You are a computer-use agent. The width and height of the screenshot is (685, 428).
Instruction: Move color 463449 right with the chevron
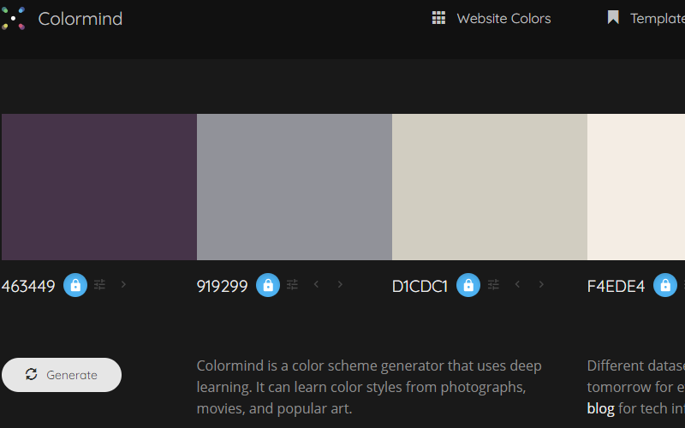coord(123,284)
